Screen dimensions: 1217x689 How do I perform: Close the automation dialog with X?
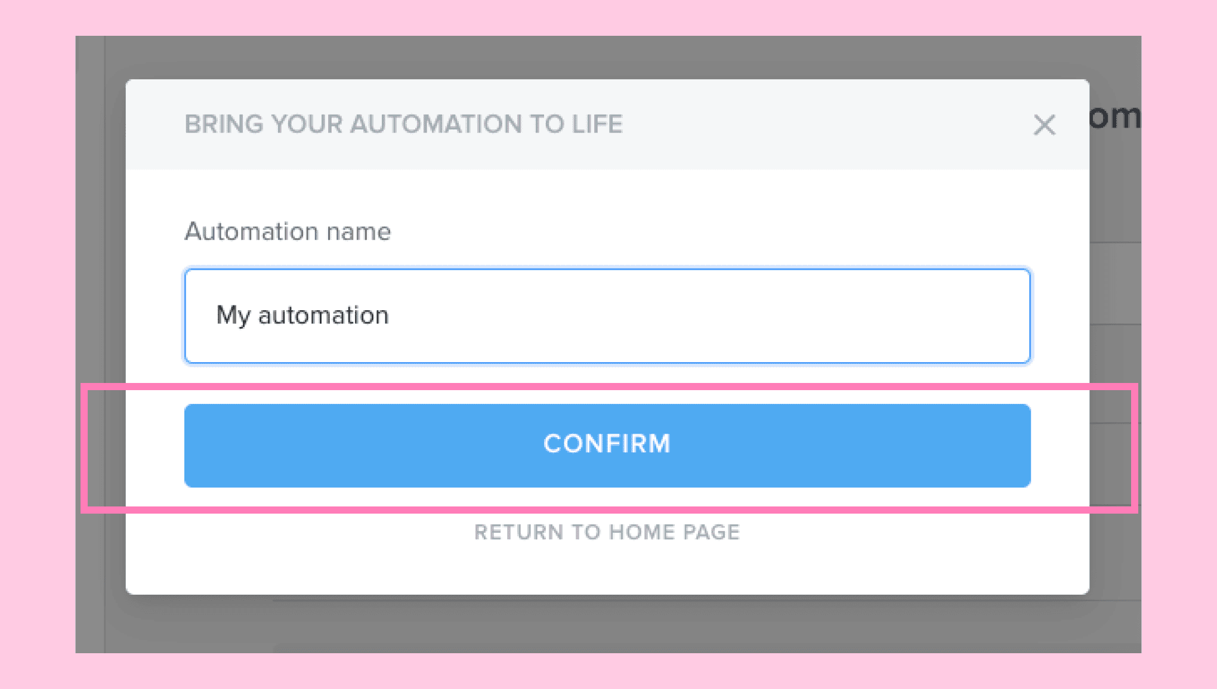point(1044,125)
